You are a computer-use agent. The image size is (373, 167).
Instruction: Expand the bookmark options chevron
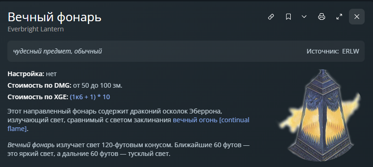(304, 17)
